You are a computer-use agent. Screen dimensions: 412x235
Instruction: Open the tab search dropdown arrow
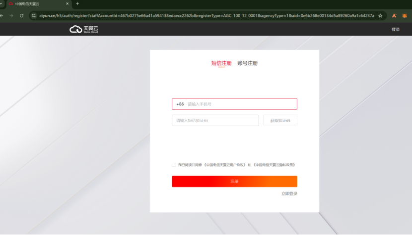[1, 3]
